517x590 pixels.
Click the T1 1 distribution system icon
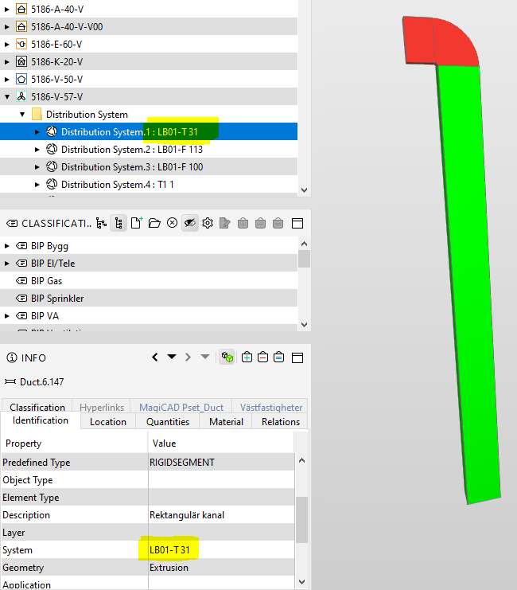[52, 185]
